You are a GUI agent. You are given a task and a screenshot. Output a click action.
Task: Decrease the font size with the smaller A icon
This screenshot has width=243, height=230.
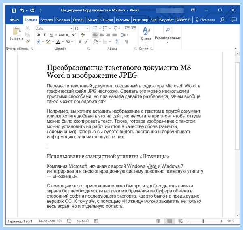87,42
